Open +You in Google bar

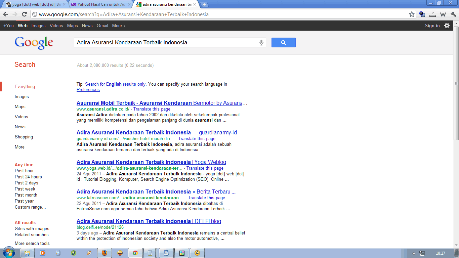coord(8,26)
